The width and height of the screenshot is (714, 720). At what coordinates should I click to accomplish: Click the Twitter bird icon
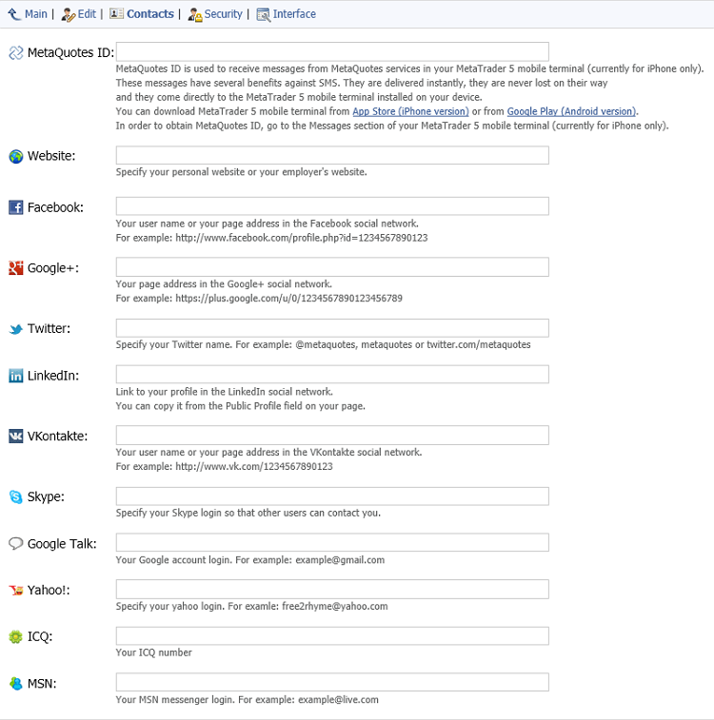click(15, 329)
